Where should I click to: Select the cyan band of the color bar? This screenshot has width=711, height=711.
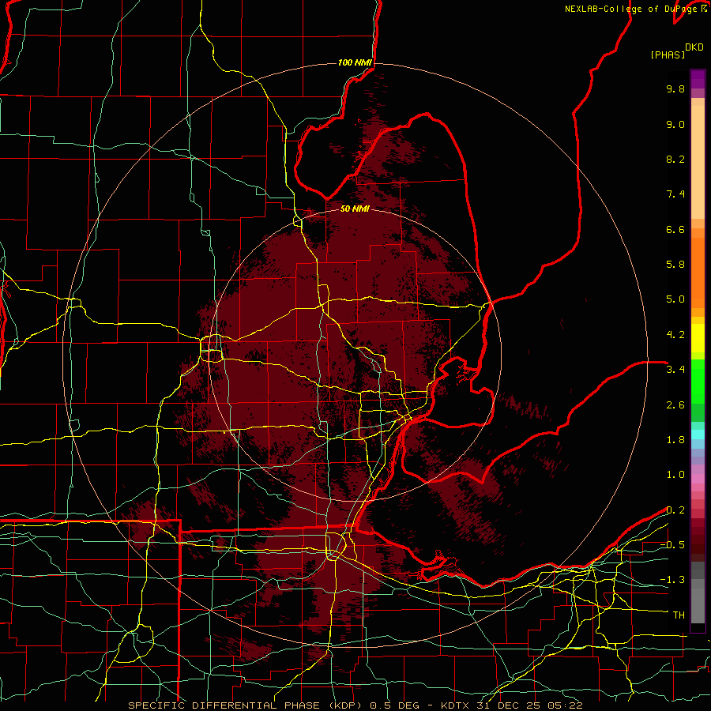[x=698, y=434]
